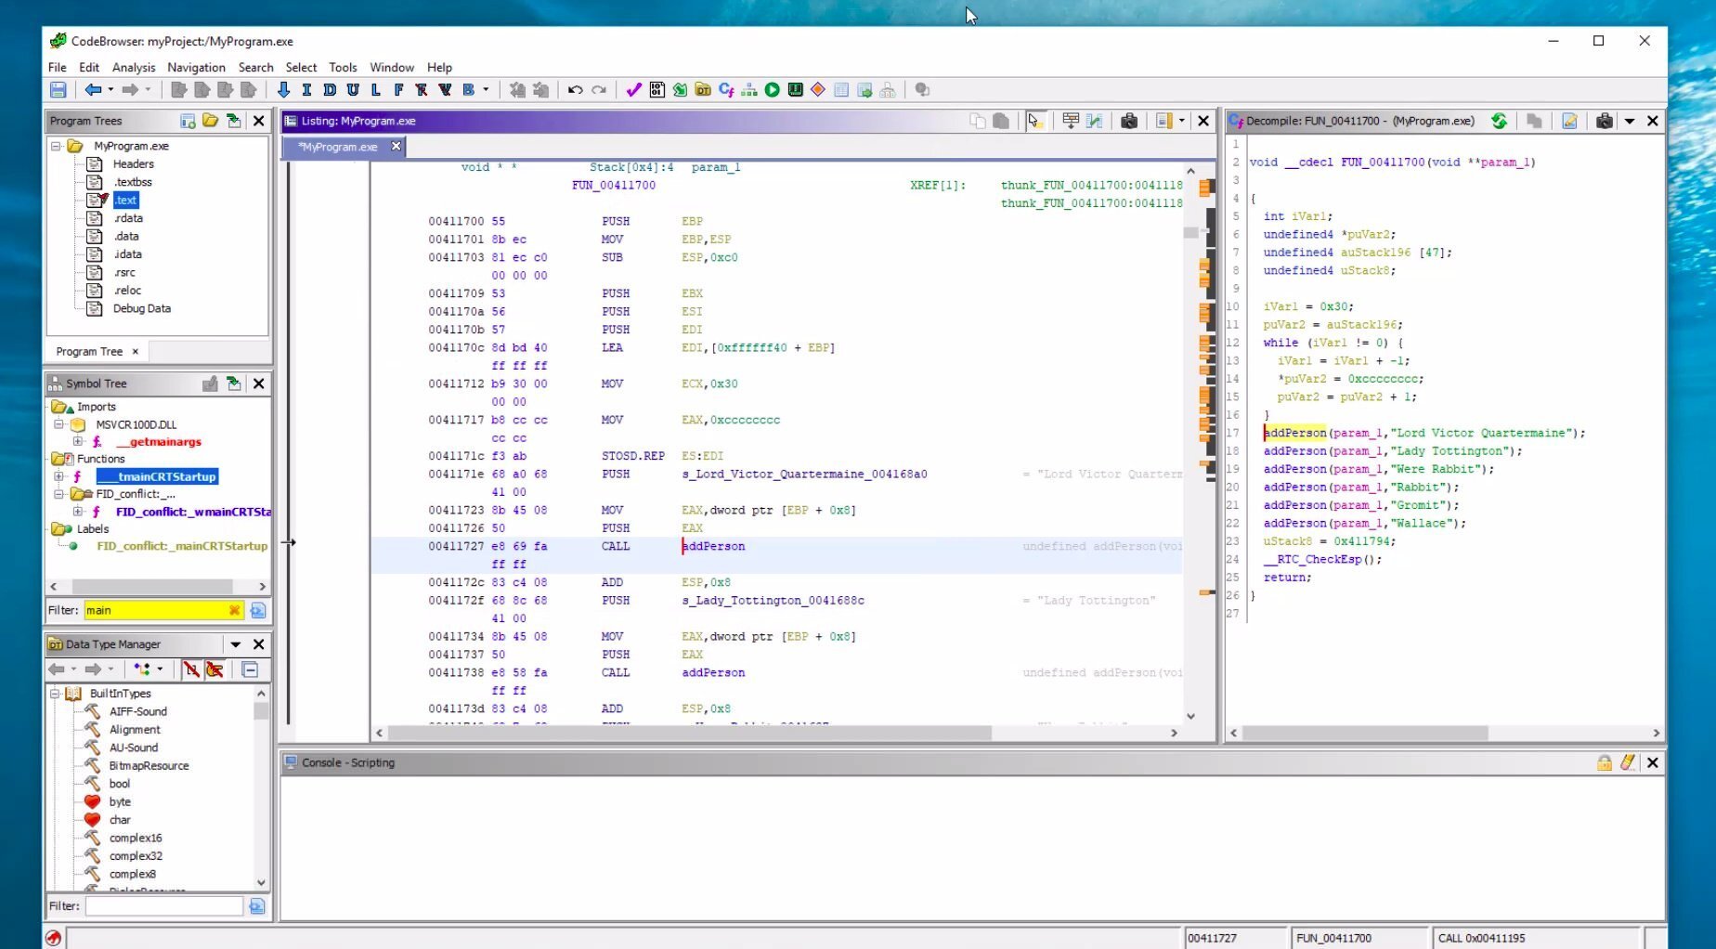Select the Program Tree tab
Screen dimensions: 1716x949
89,352
